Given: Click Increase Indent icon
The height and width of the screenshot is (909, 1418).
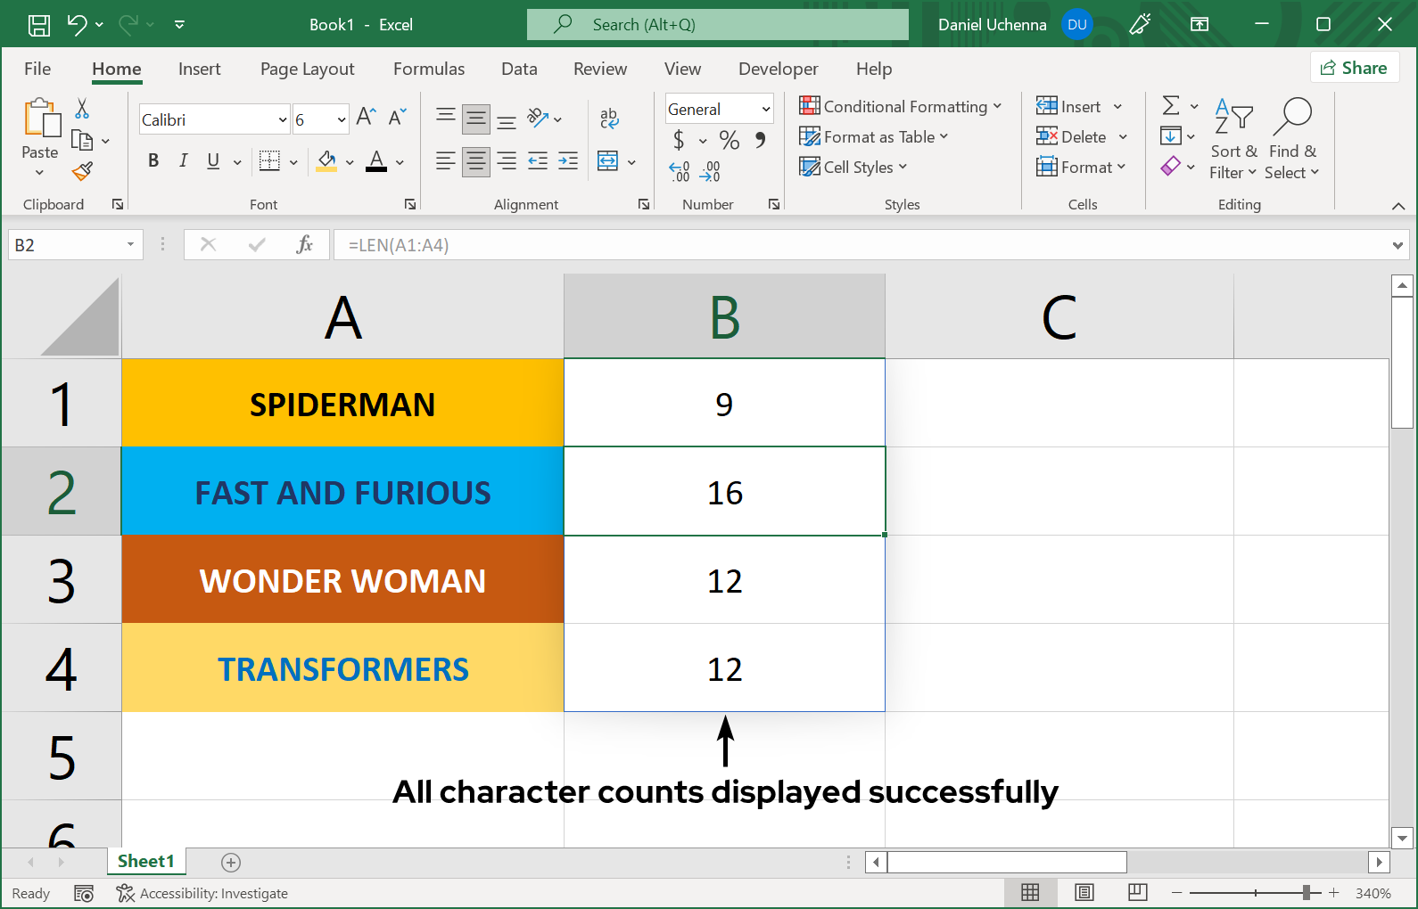Looking at the screenshot, I should pos(568,160).
